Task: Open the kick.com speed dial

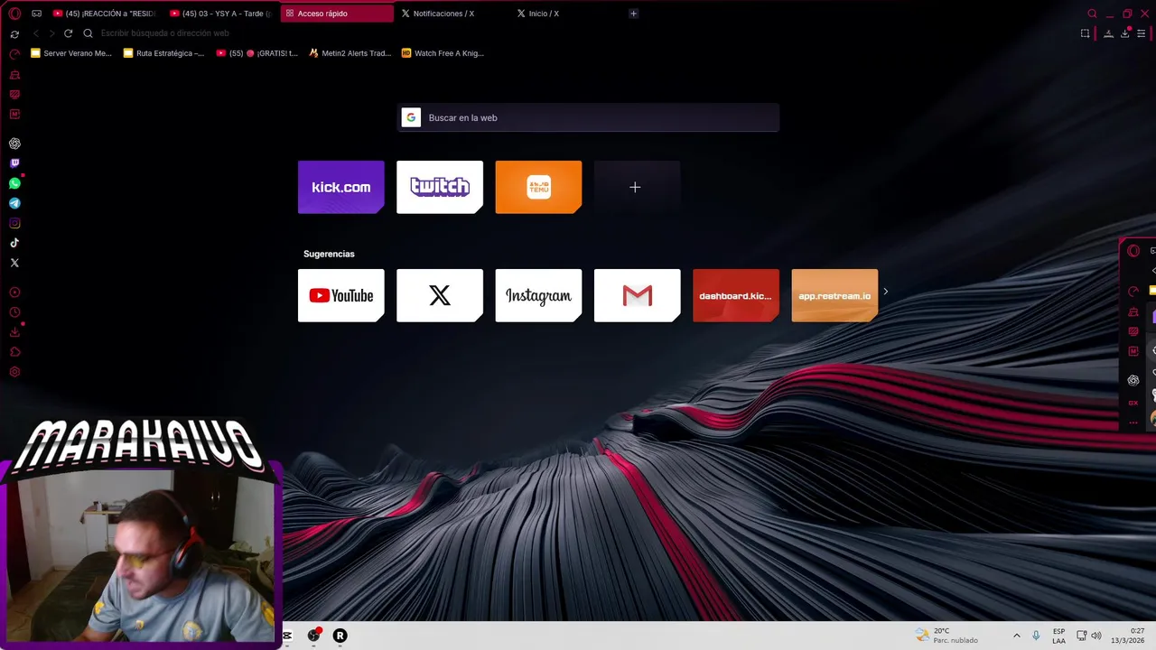Action: 340,187
